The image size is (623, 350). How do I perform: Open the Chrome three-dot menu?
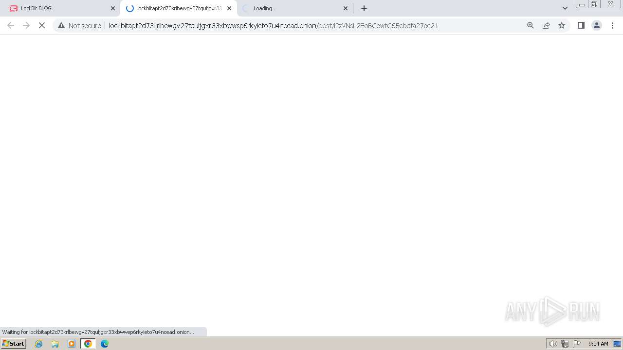coord(612,25)
